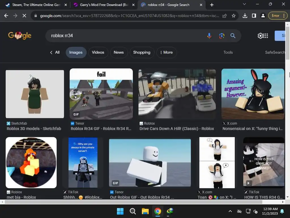Open Google quick settings gear
The image size is (290, 218).
coord(260,35)
